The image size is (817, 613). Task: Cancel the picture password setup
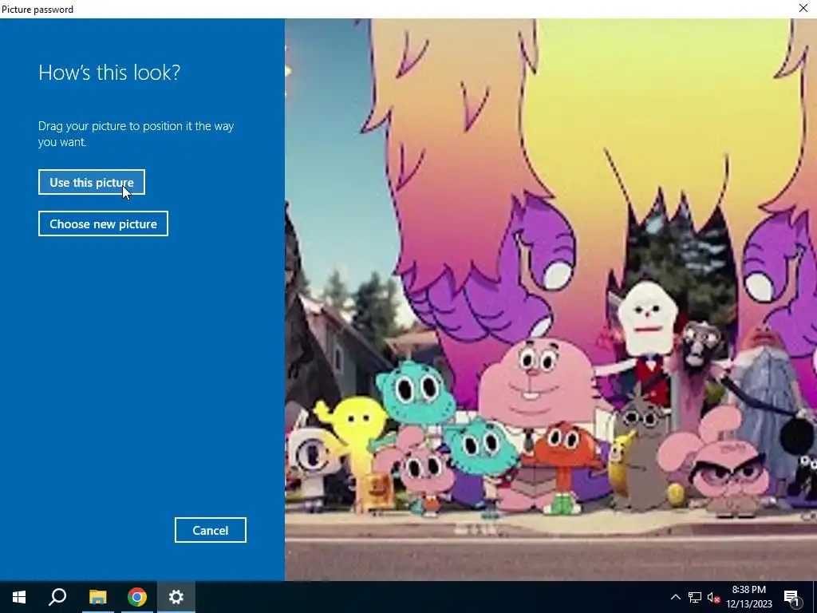[210, 530]
